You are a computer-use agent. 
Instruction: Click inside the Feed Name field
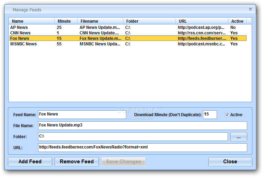click(82, 114)
